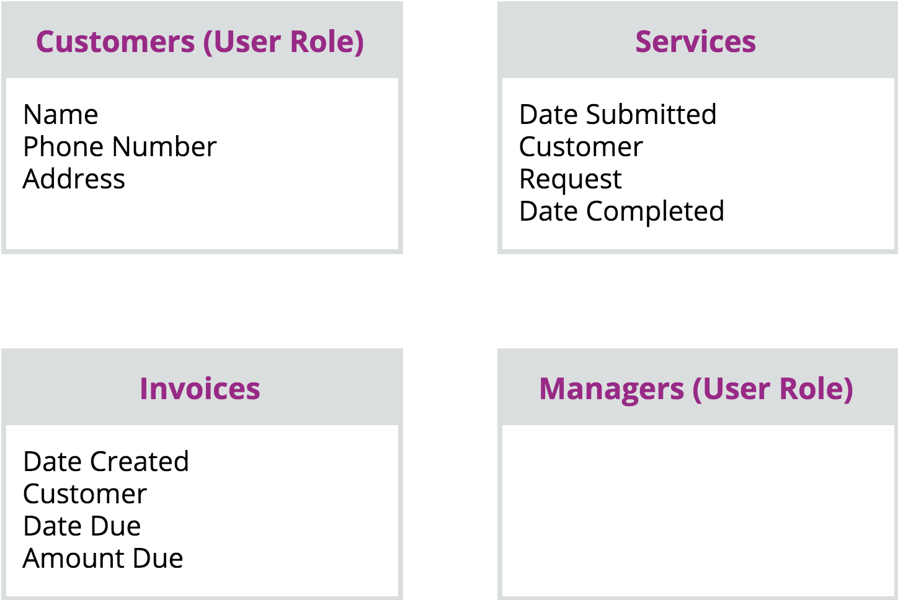
Task: Select the Request field in Services
Action: tap(571, 179)
